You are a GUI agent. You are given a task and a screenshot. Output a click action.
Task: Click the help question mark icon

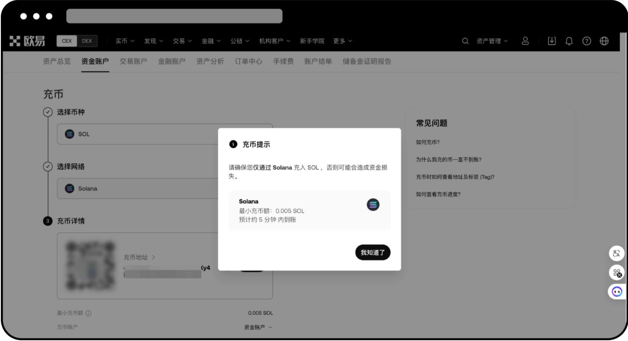[x=587, y=40]
